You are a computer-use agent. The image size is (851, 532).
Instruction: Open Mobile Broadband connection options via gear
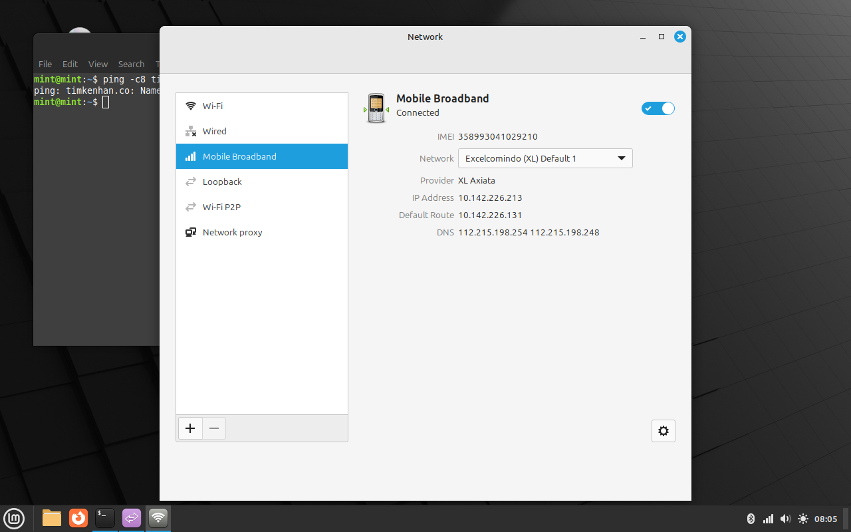pyautogui.click(x=663, y=430)
